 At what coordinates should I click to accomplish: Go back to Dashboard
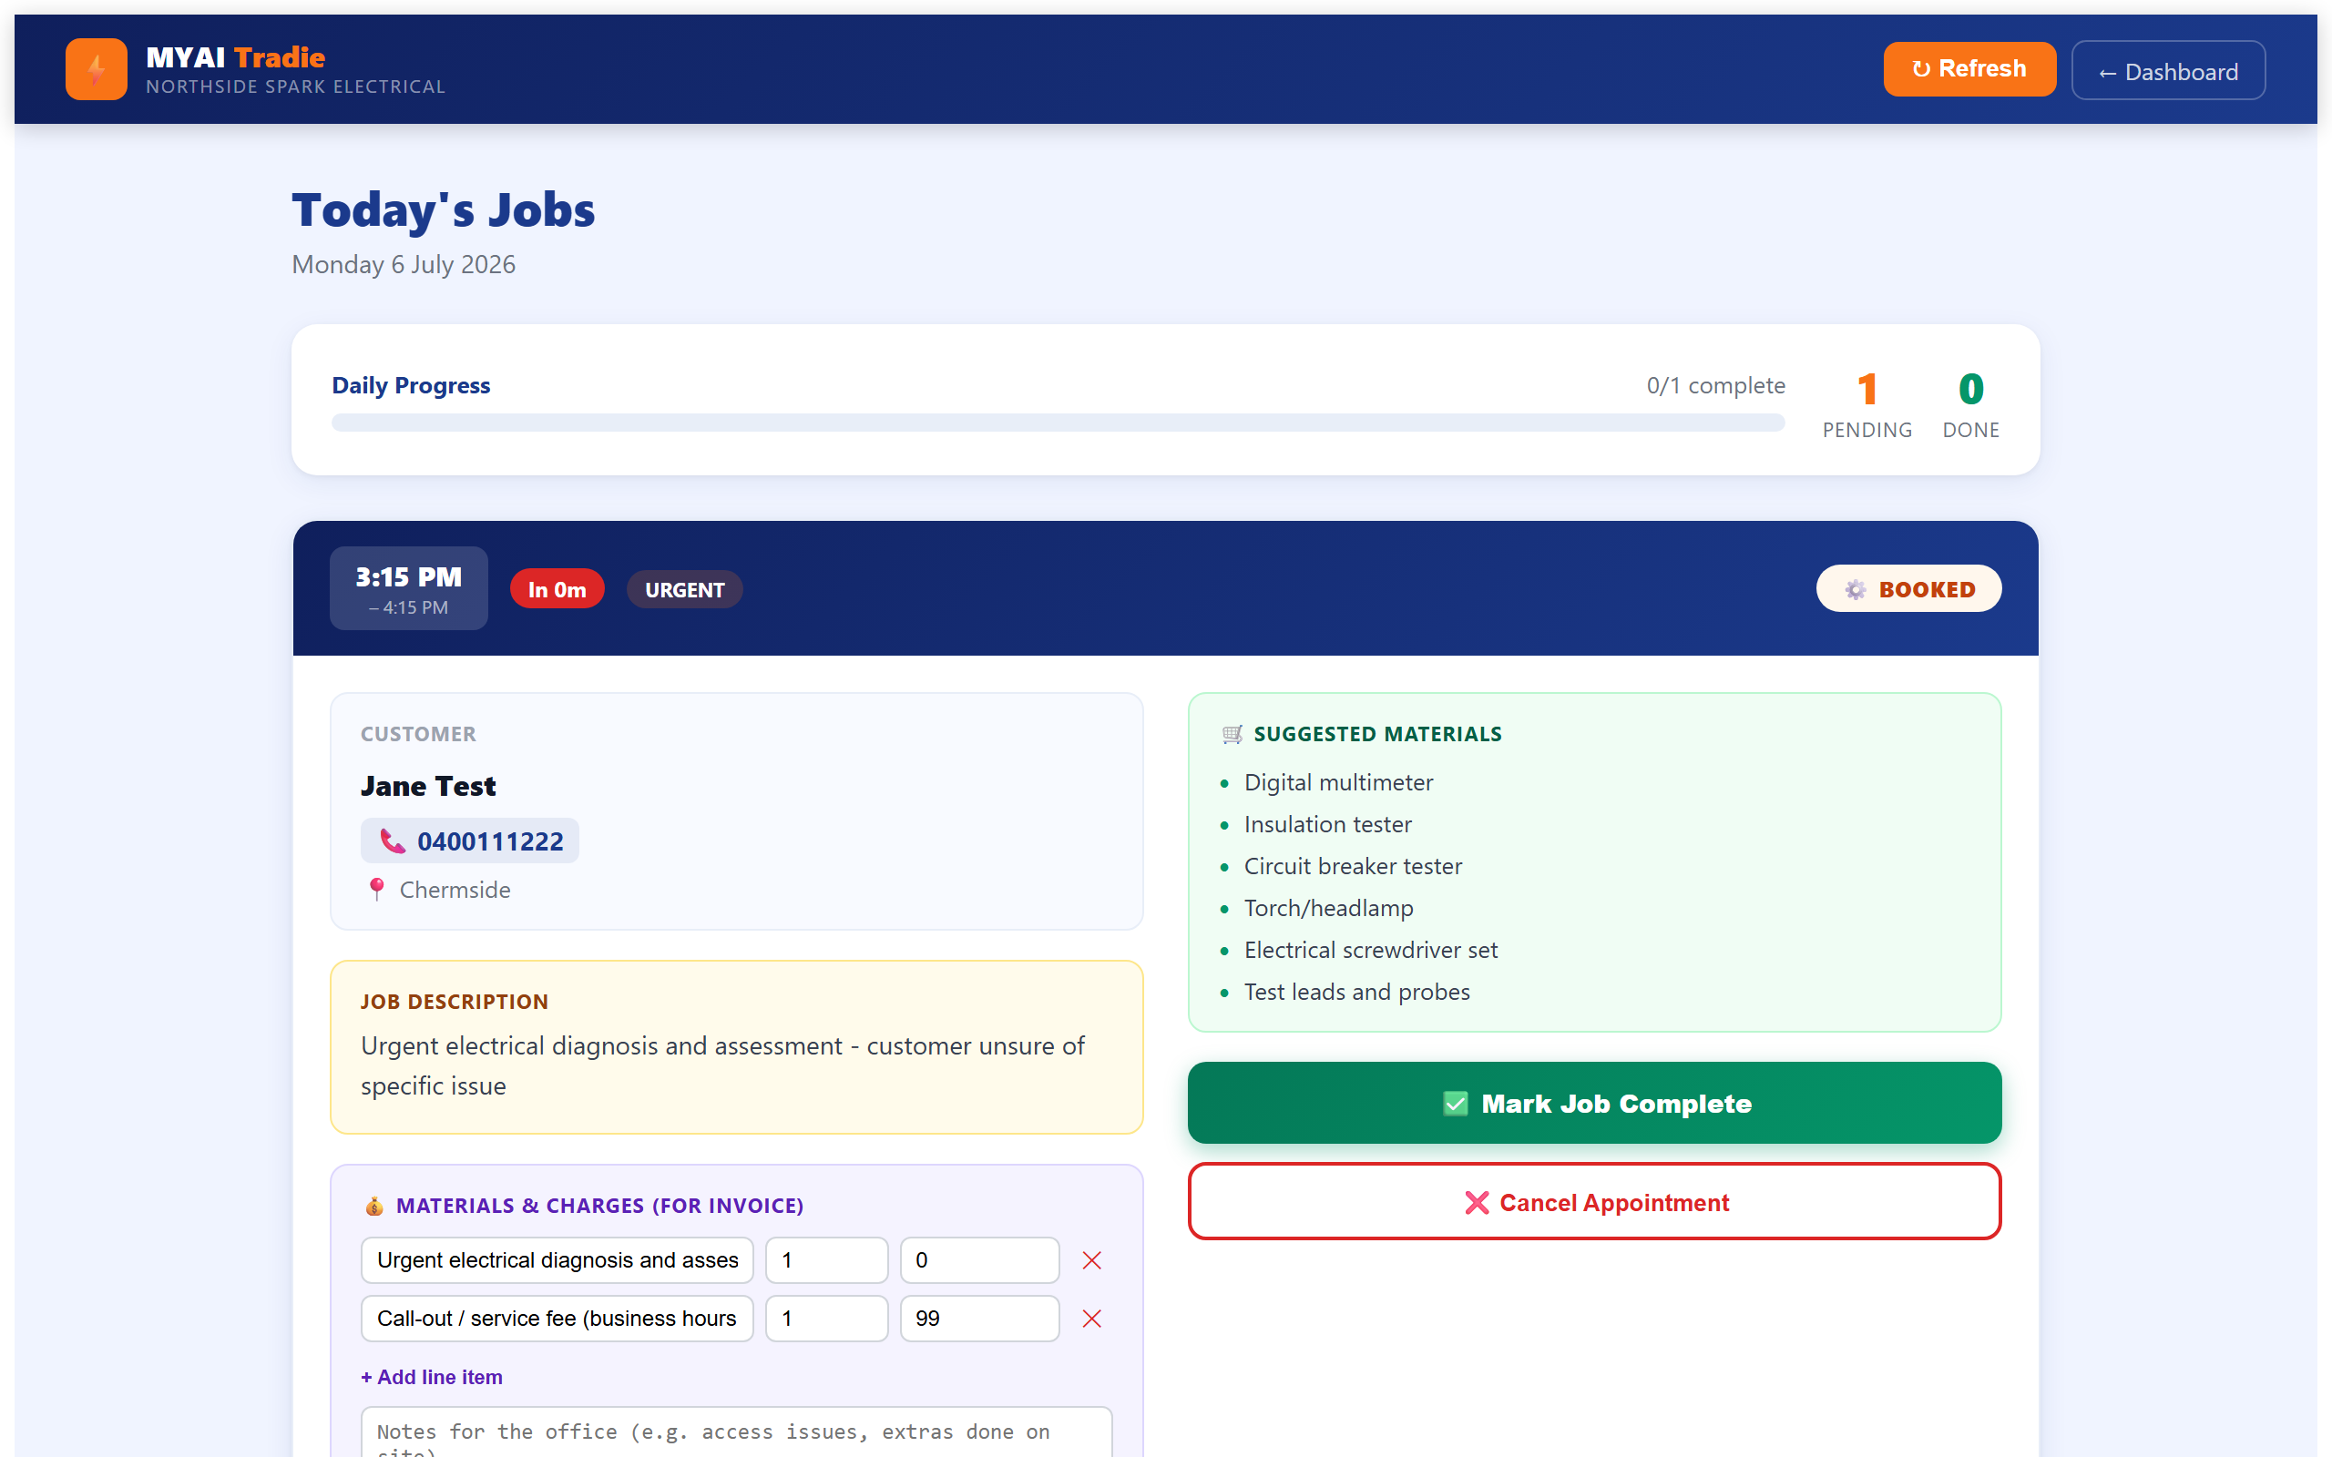click(x=2168, y=71)
